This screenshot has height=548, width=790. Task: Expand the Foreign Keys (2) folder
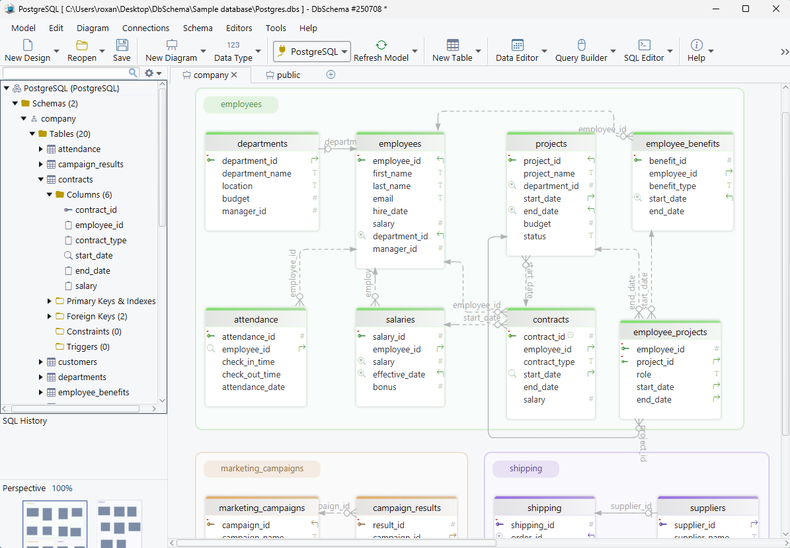[x=50, y=317]
